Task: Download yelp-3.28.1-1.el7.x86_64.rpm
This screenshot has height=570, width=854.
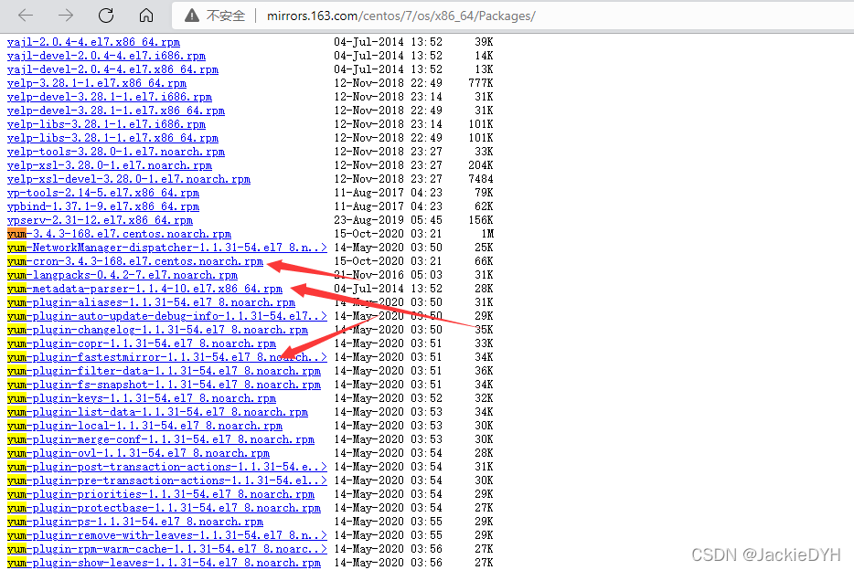Action: [x=96, y=83]
